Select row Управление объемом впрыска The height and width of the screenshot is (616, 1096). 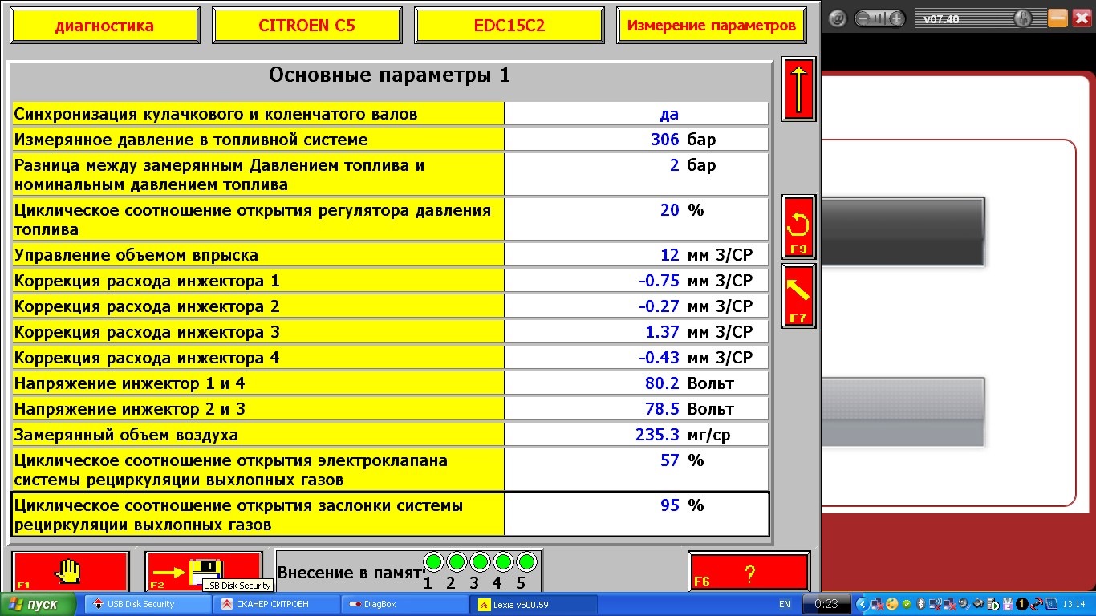(x=390, y=255)
